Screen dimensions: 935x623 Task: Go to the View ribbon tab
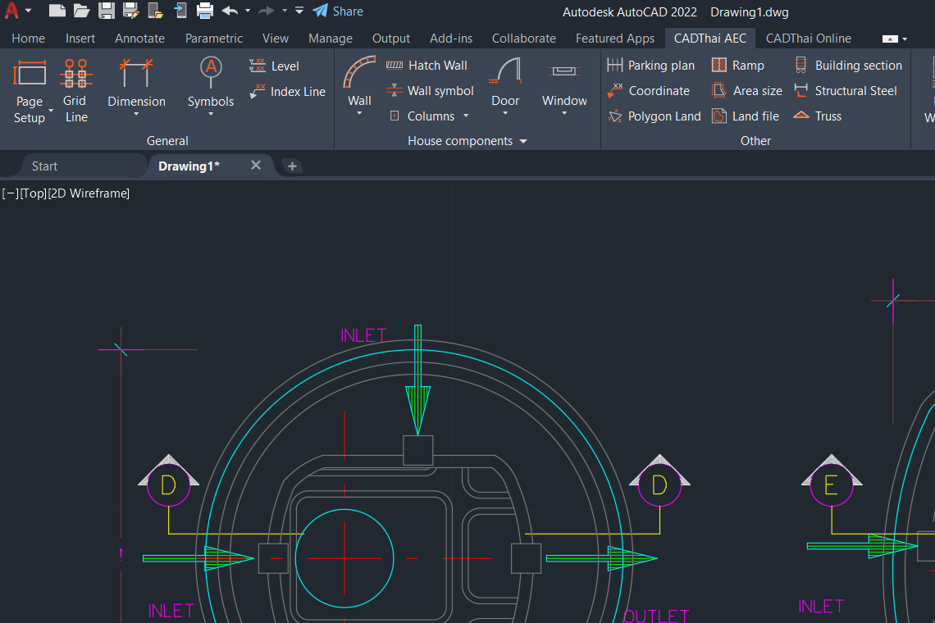[275, 39]
